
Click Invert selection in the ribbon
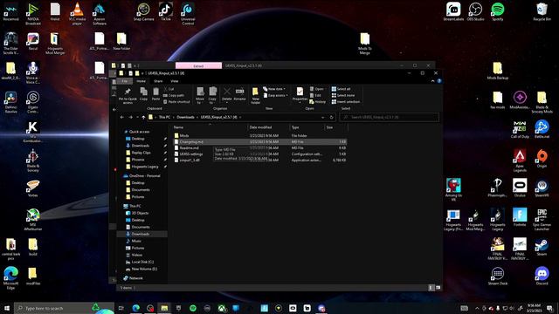click(346, 102)
